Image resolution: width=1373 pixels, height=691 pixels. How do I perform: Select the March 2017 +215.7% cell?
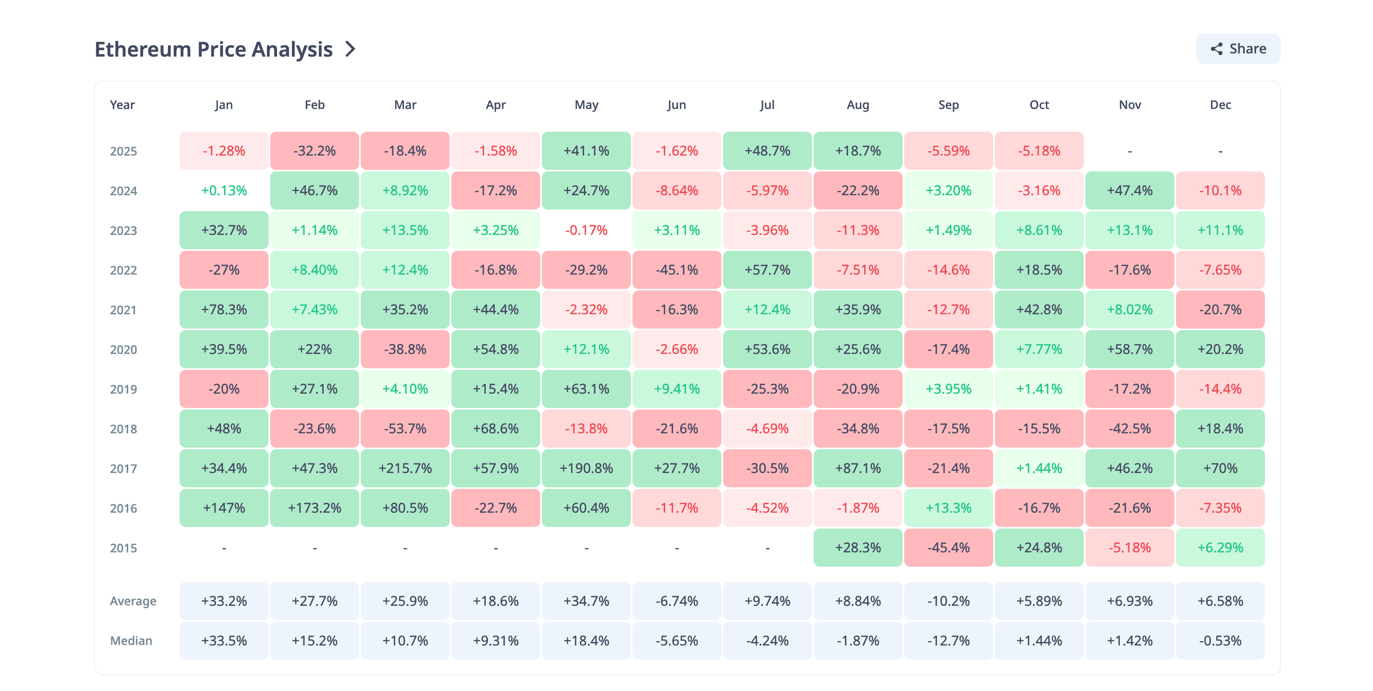(405, 468)
